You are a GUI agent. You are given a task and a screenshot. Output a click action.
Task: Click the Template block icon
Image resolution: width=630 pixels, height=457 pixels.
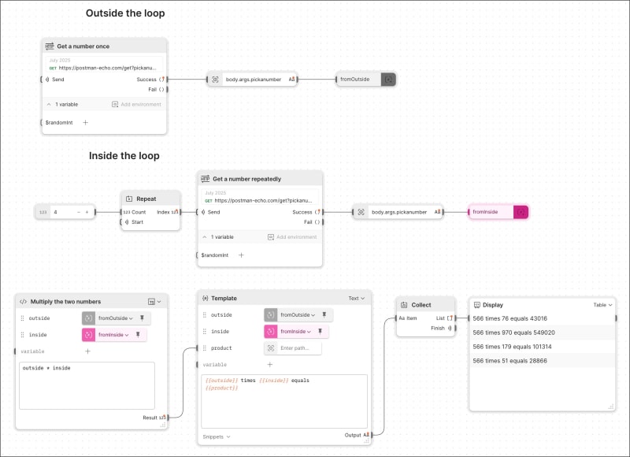[206, 298]
